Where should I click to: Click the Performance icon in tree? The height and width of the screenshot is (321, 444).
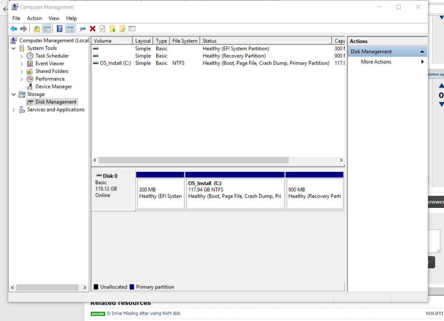(30, 79)
